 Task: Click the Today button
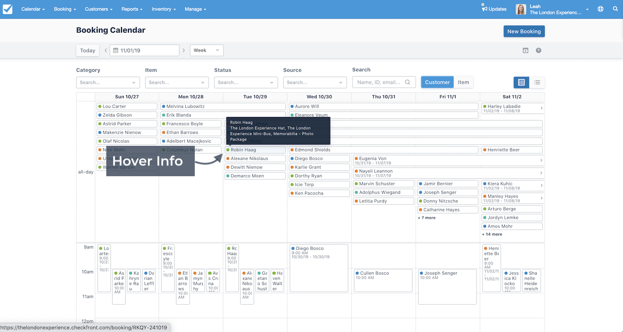tap(88, 50)
